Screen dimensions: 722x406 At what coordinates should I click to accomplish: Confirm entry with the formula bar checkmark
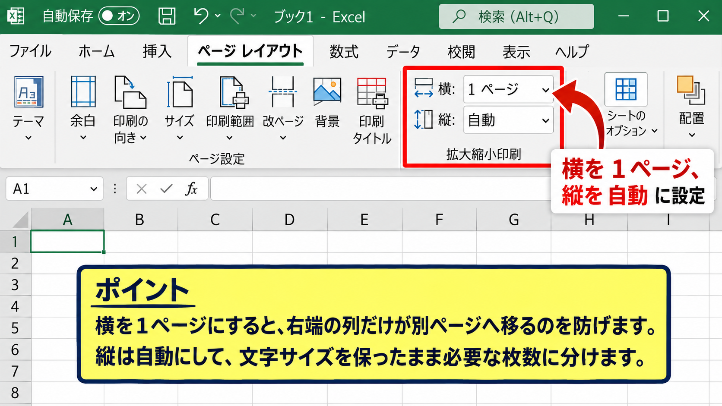coord(166,189)
